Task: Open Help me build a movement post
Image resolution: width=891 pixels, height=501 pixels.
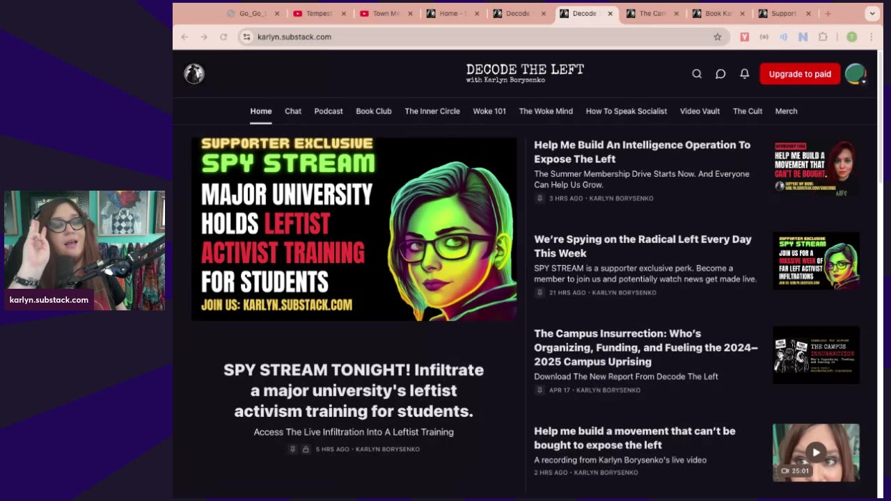Action: click(634, 438)
